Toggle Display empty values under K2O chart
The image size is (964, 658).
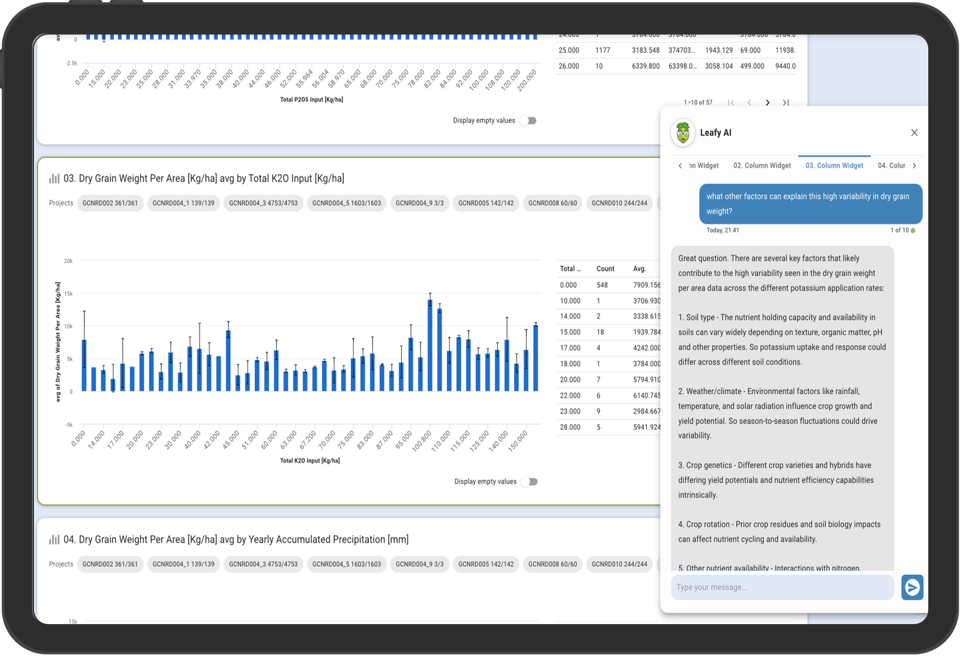click(x=531, y=482)
